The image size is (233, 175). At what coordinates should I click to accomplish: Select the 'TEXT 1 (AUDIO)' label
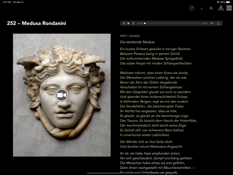pyautogui.click(x=130, y=36)
